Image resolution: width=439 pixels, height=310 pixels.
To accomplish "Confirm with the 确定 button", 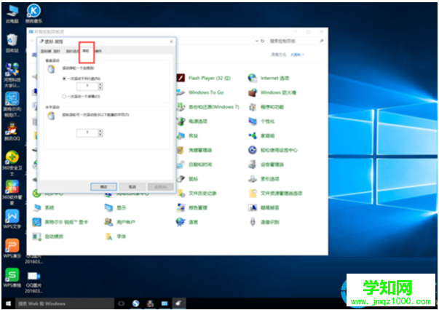I will click(x=103, y=186).
